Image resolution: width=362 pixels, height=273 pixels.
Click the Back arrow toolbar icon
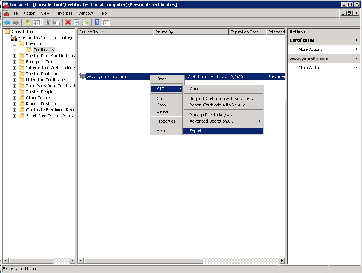click(7, 22)
